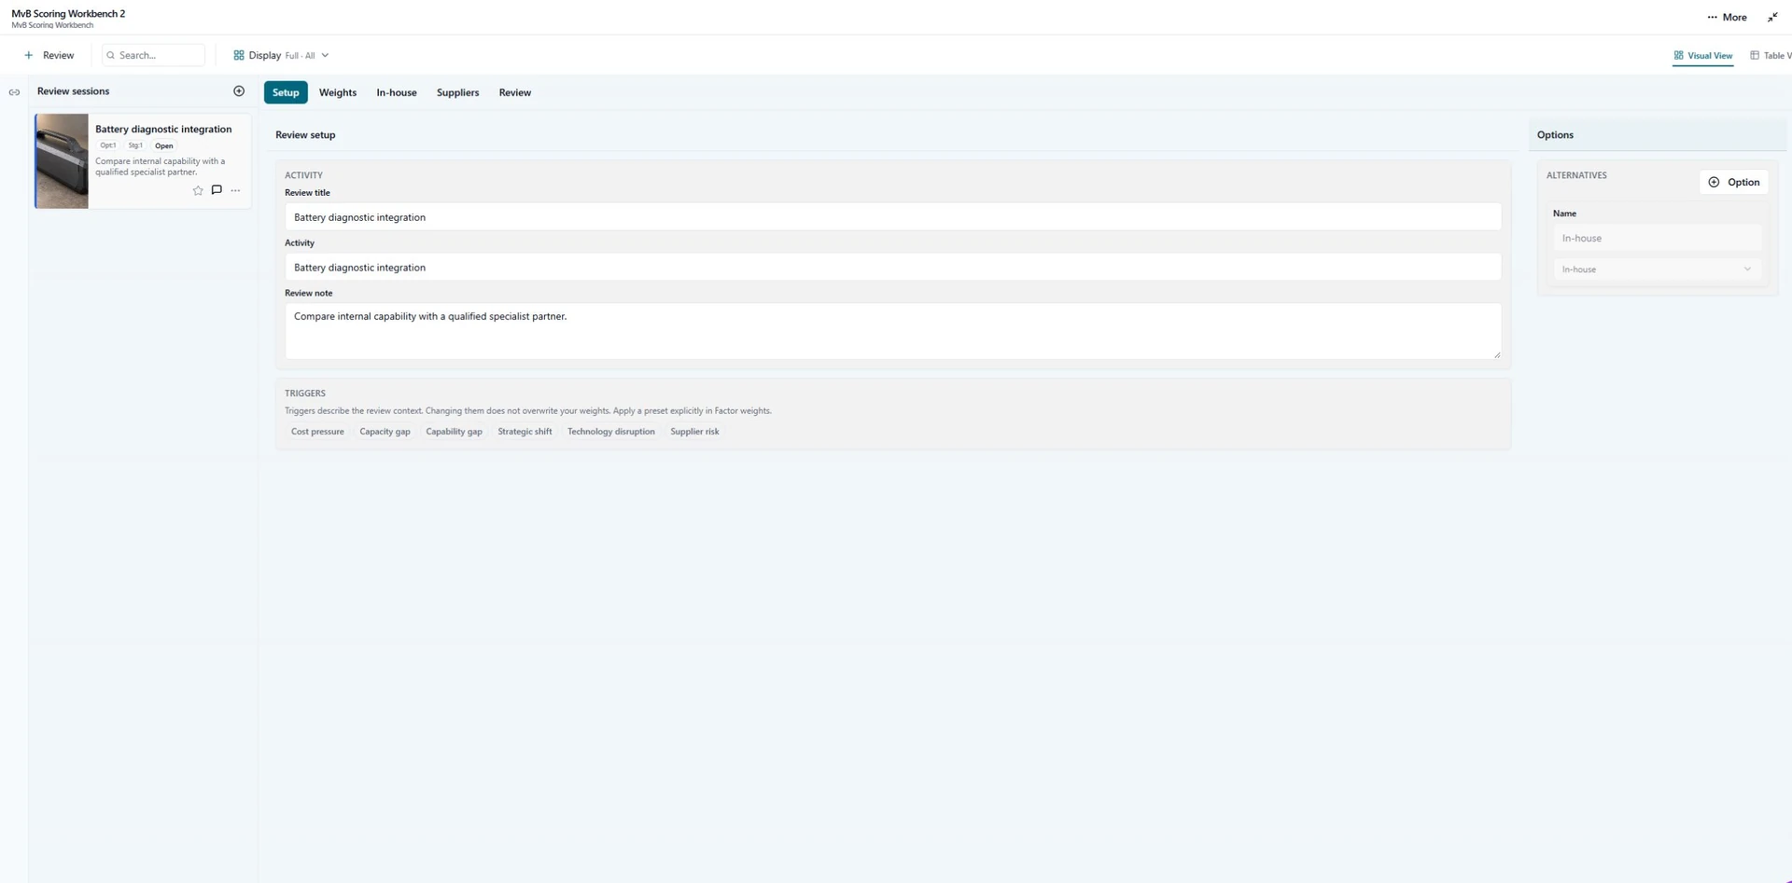
Task: Click the session card title Battery diagnostic integration
Action: pyautogui.click(x=163, y=130)
